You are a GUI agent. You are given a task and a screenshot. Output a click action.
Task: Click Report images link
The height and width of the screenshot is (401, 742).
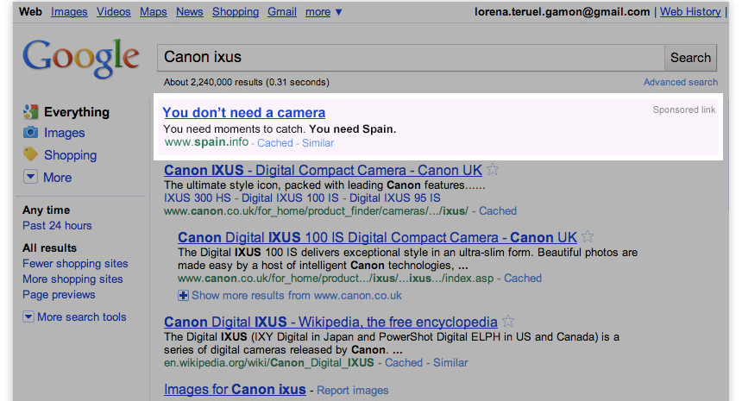pyautogui.click(x=353, y=390)
